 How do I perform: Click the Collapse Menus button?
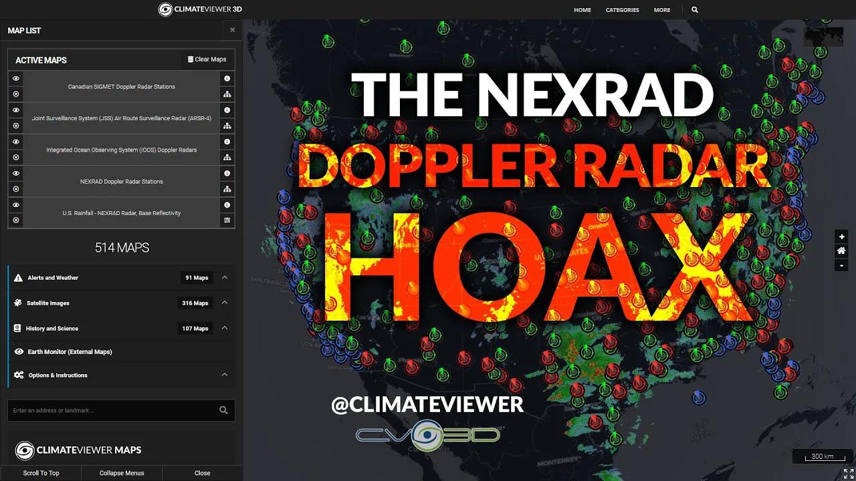pyautogui.click(x=121, y=472)
